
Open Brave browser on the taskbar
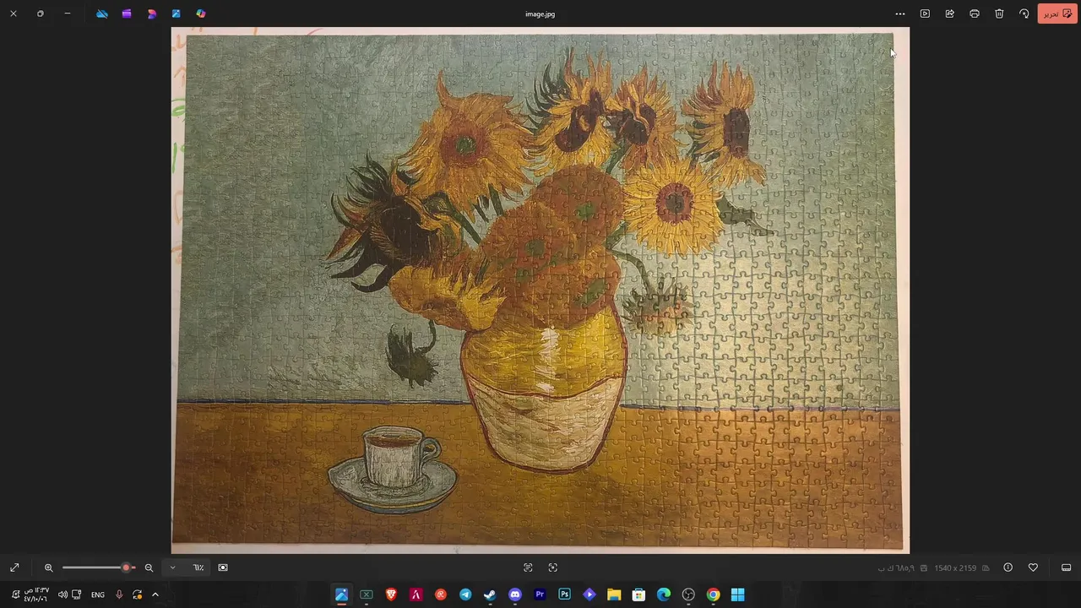click(391, 594)
